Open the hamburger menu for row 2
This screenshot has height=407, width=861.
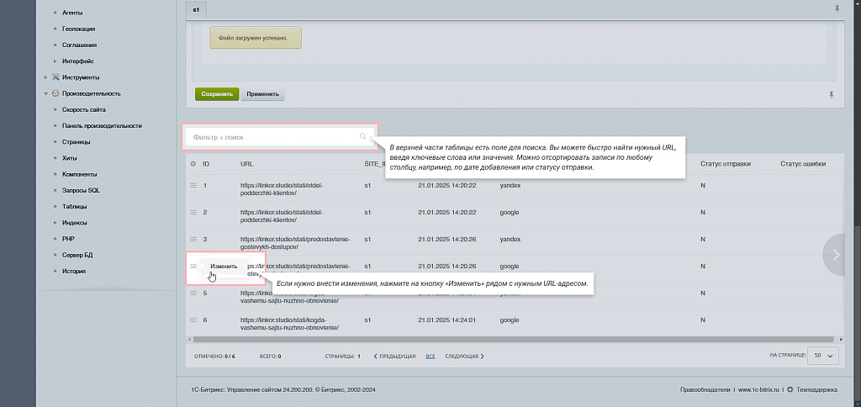point(193,212)
